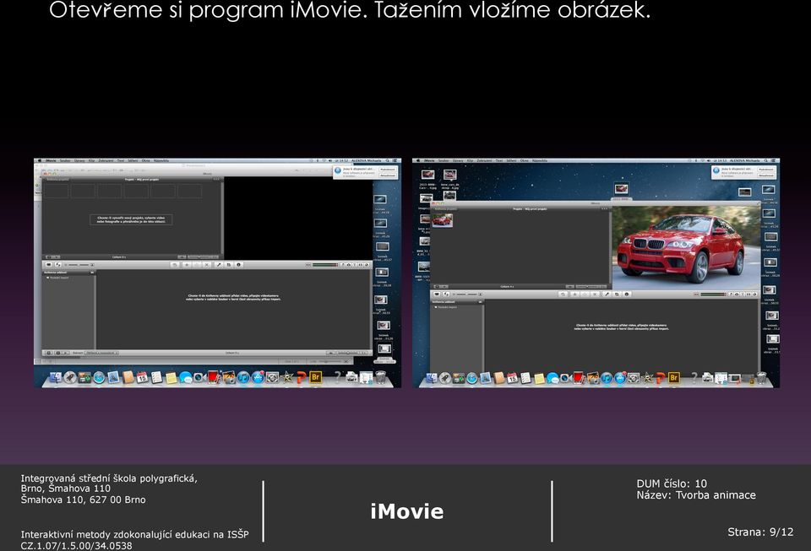Click the Reject X button in left iMovie toolbar
Screen dimensions: 811x551
(x=207, y=264)
